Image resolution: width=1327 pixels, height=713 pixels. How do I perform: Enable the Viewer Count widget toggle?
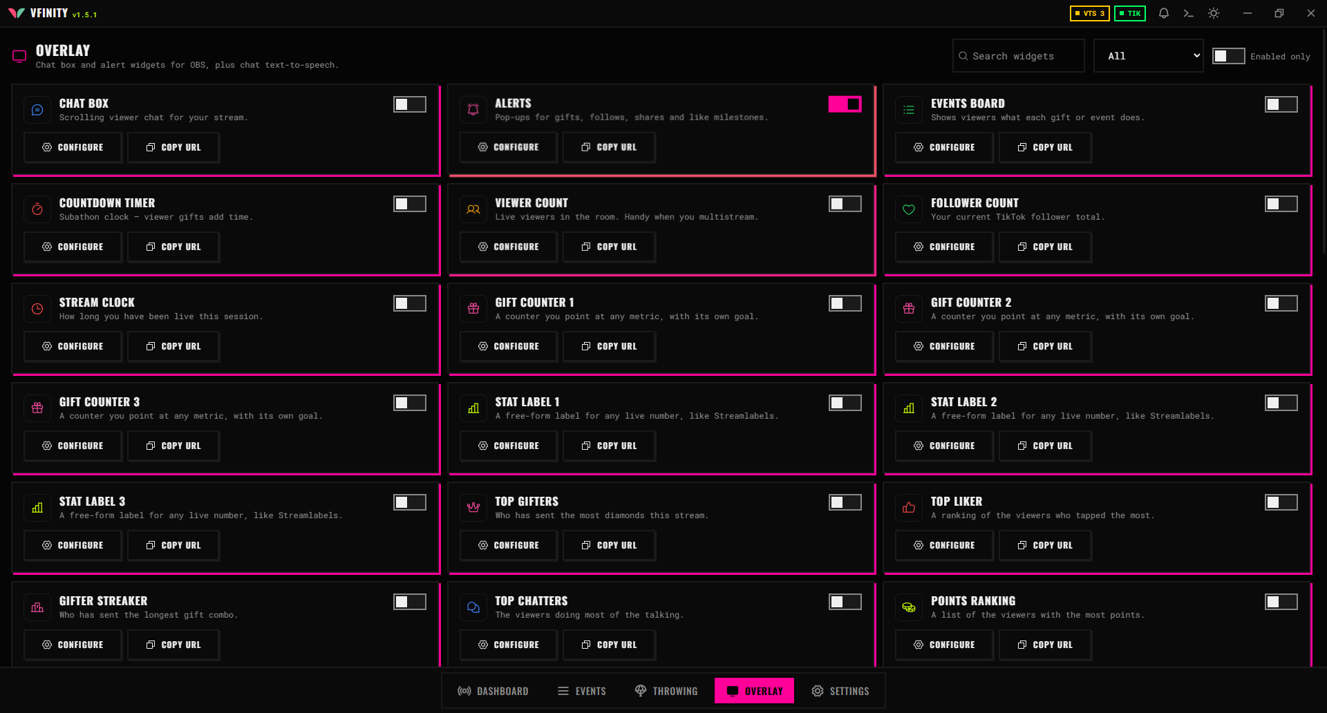point(845,204)
